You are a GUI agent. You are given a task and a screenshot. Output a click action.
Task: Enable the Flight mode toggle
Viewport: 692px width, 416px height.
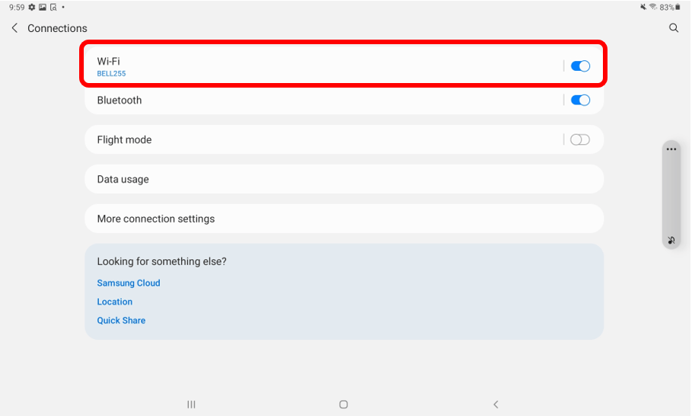pyautogui.click(x=580, y=139)
